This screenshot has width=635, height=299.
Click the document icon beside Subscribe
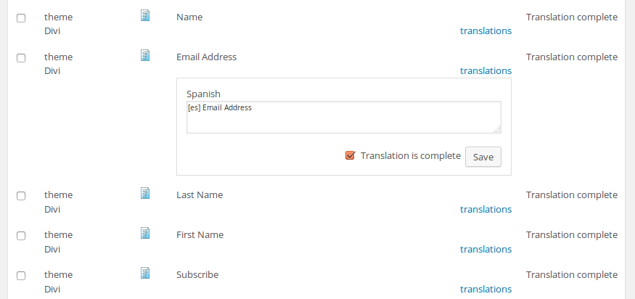[145, 273]
